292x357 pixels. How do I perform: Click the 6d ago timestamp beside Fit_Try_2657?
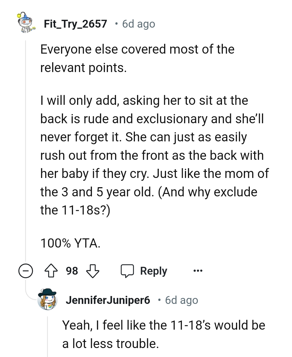(138, 24)
